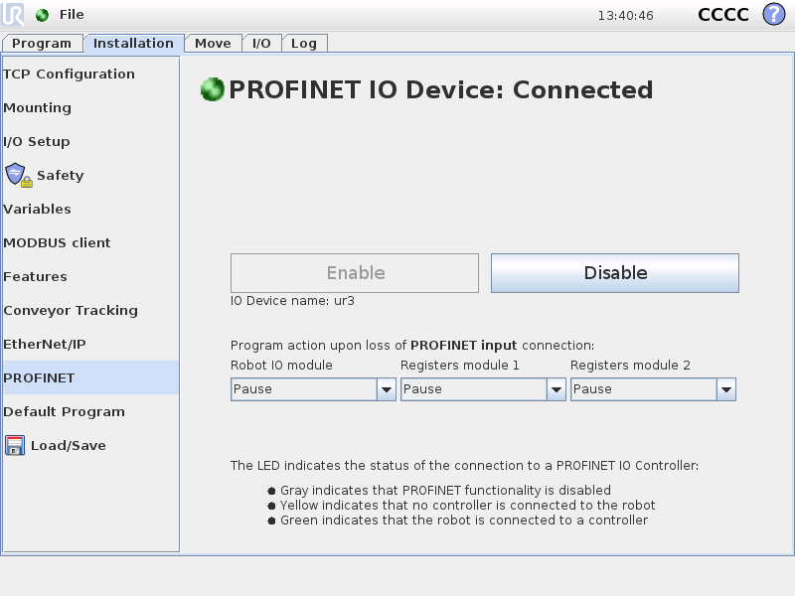Image resolution: width=795 pixels, height=596 pixels.
Task: Click the Registers module 2 dropdown arrow
Action: tap(726, 389)
